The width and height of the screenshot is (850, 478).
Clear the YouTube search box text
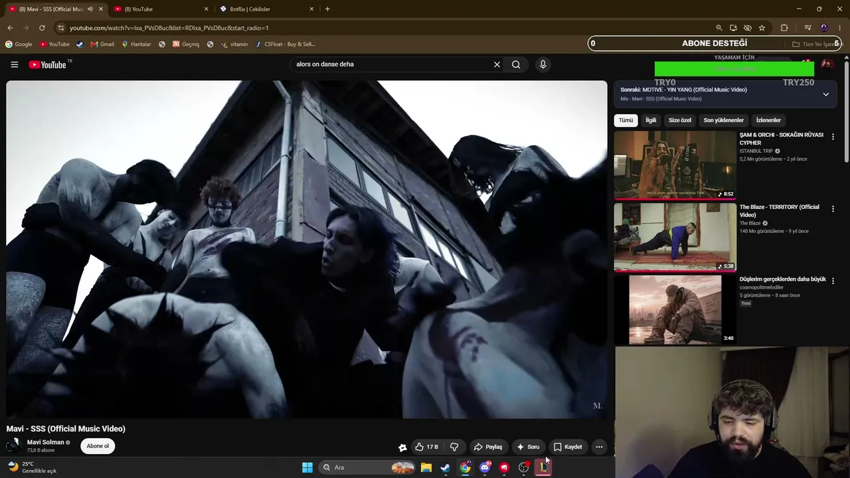point(497,64)
